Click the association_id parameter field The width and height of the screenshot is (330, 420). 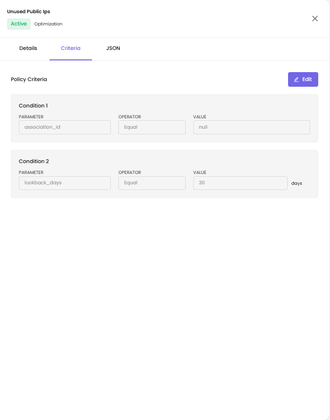[65, 127]
